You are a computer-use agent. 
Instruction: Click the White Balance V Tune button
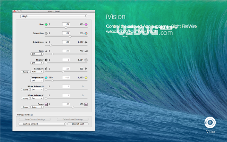[x=25, y=98]
